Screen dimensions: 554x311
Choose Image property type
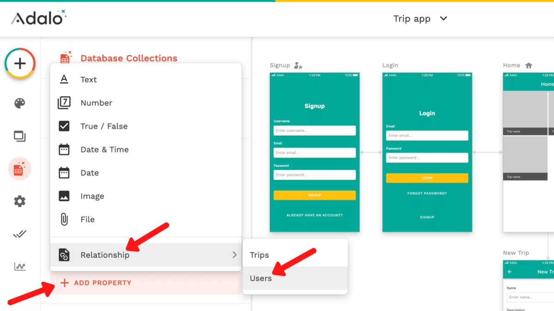pyautogui.click(x=146, y=196)
